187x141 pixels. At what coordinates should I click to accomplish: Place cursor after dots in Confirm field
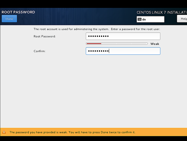[x=109, y=51]
